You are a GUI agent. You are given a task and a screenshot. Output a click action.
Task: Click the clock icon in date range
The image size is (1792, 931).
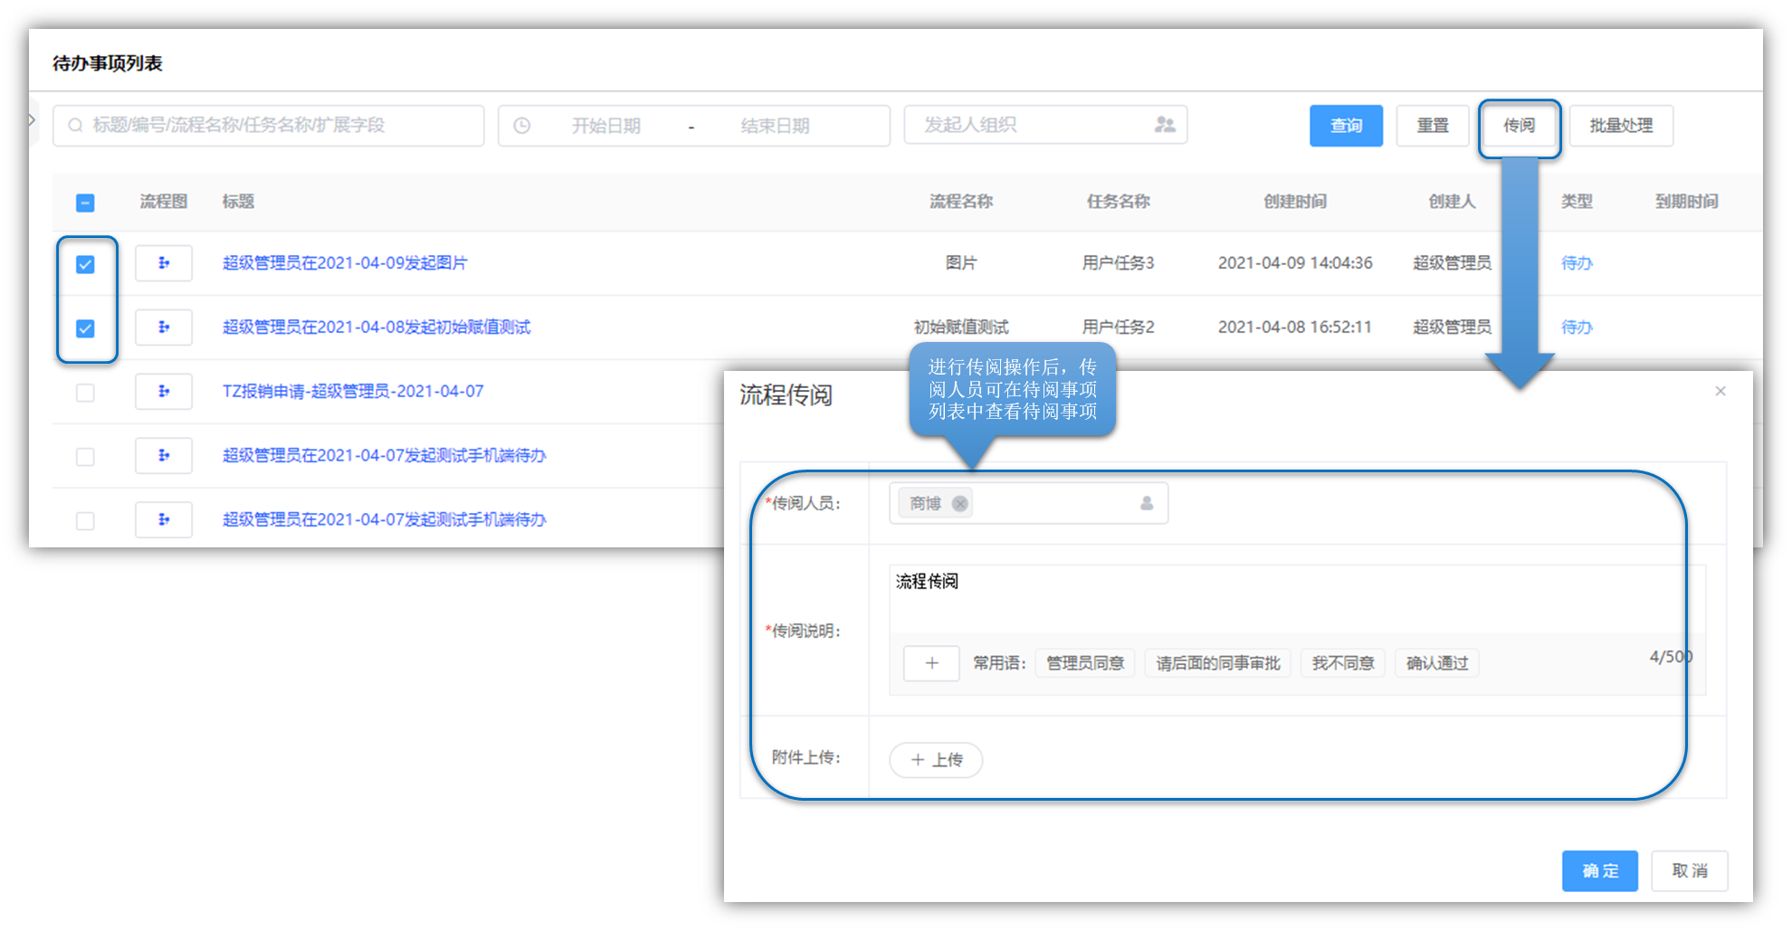[522, 126]
